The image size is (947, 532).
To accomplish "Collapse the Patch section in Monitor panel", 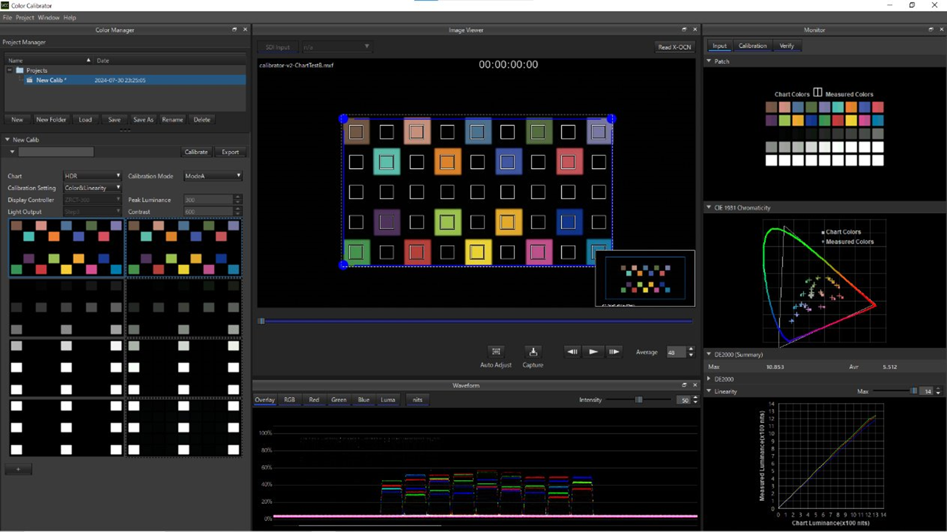I will click(709, 61).
